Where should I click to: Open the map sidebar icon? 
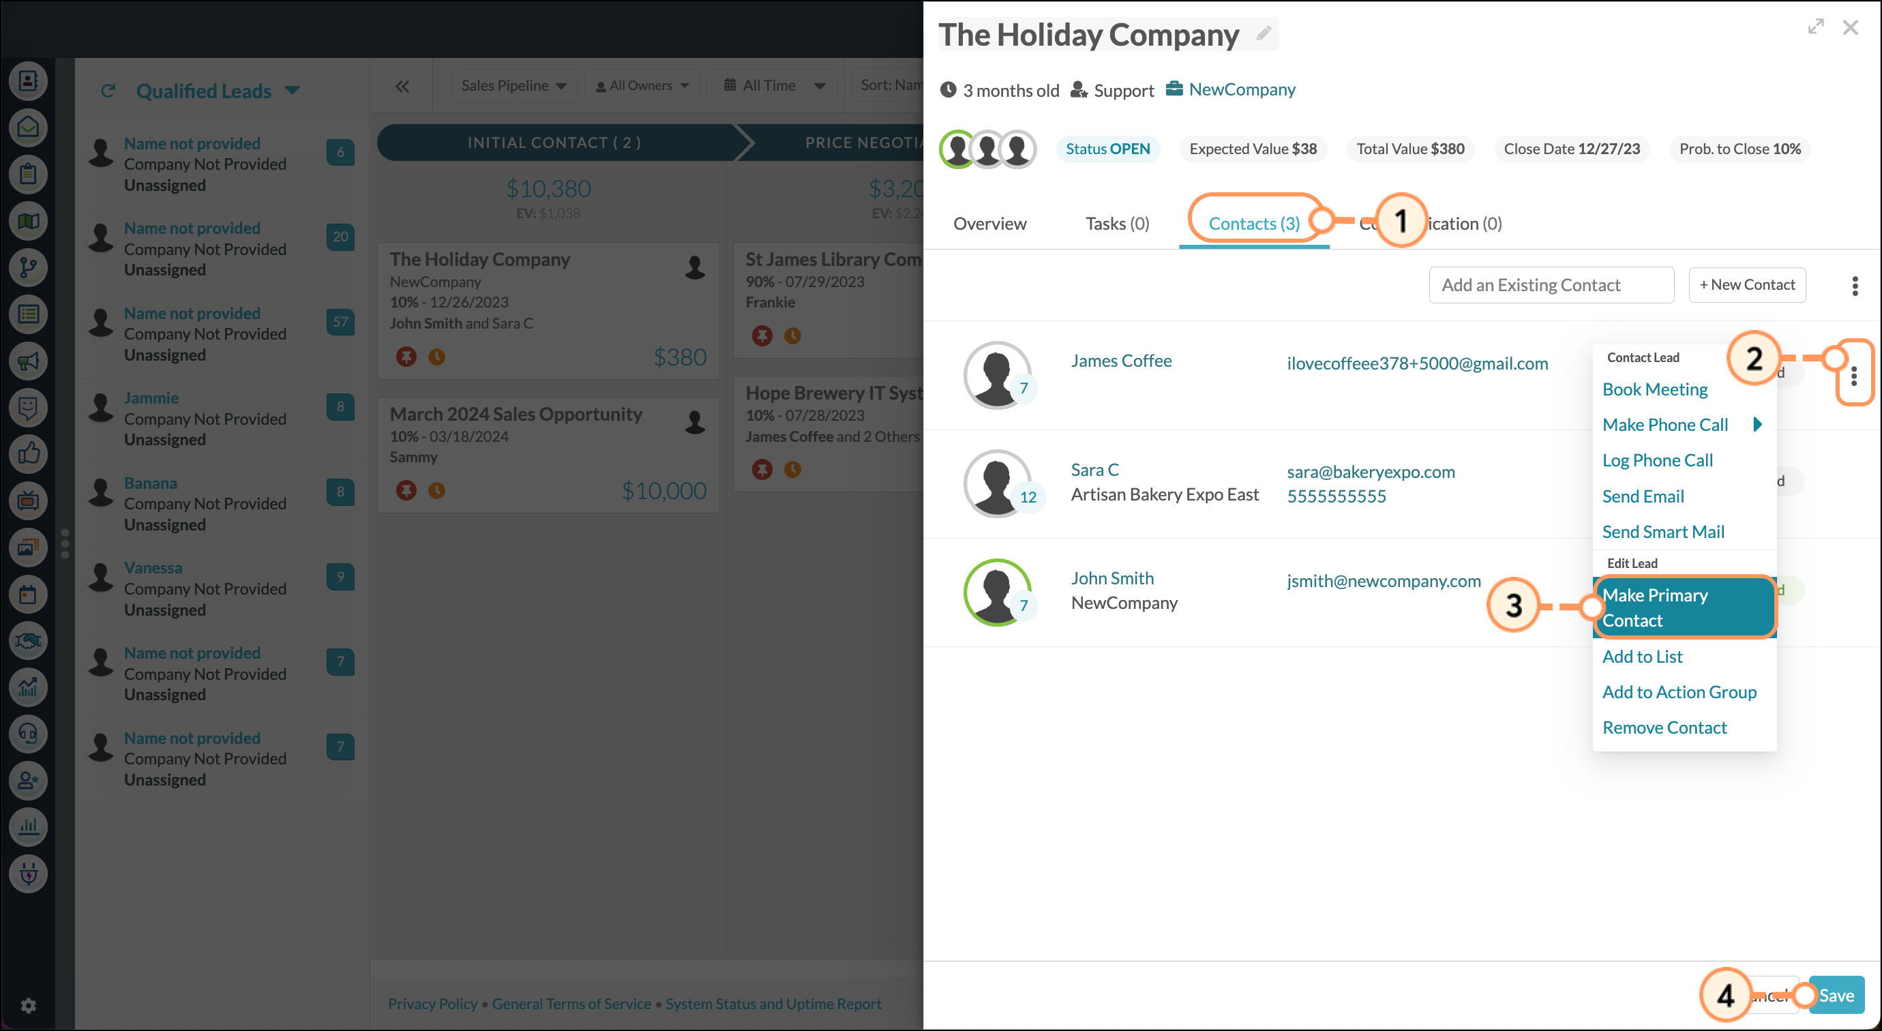point(29,222)
